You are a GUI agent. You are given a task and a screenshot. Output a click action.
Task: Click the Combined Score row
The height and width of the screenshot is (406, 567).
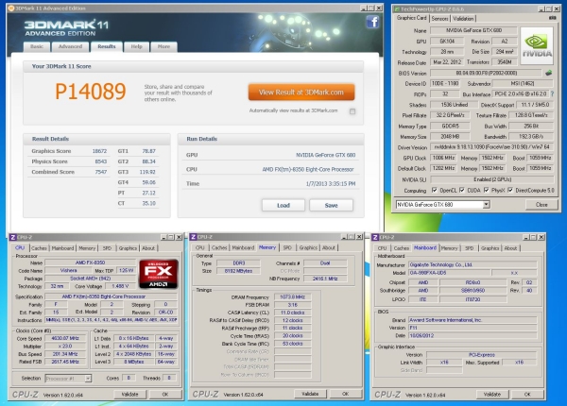point(69,172)
